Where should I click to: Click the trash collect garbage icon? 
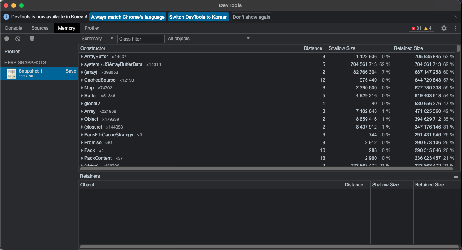32,39
